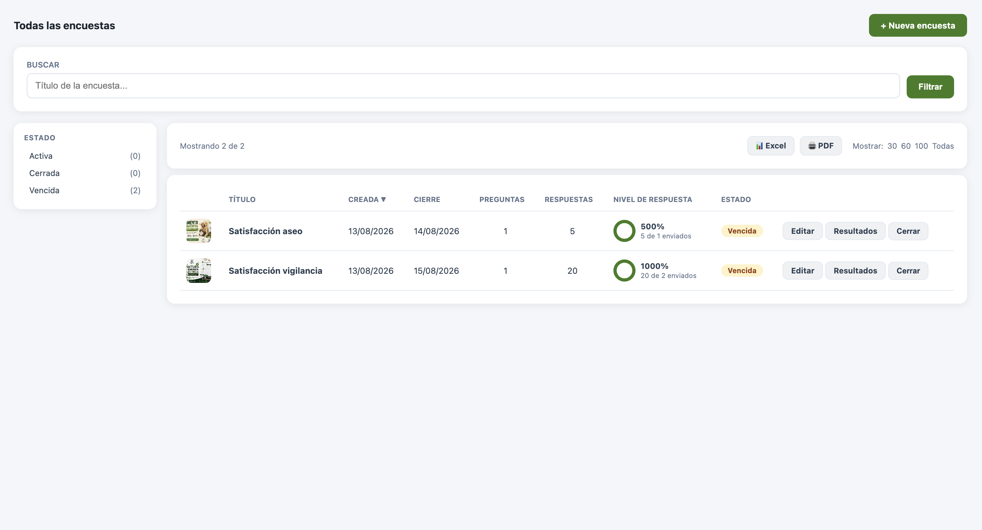982x530 pixels.
Task: Click the 500% response ring for Satisfacción aseo
Action: pyautogui.click(x=624, y=231)
